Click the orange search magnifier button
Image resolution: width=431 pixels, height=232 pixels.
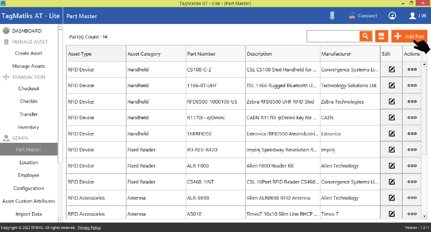pos(365,36)
